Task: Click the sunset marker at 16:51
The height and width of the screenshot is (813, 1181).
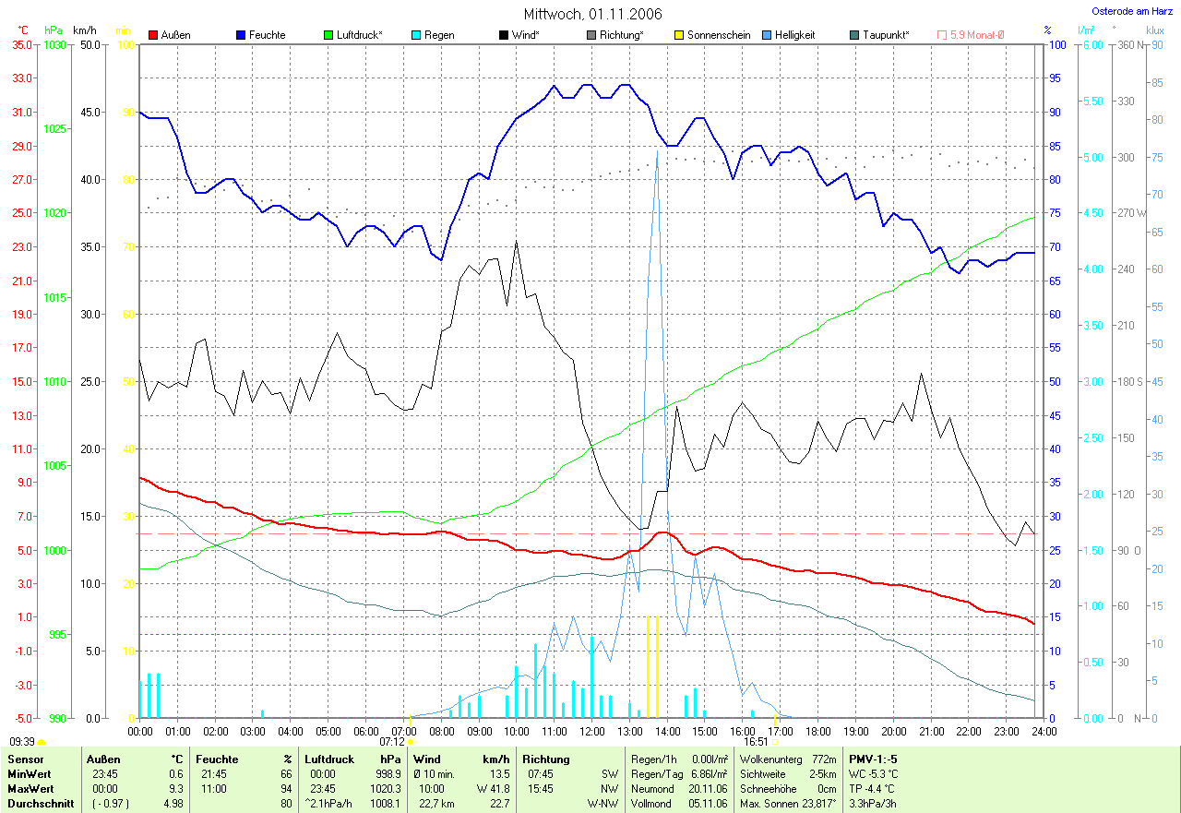Action: tap(775, 741)
